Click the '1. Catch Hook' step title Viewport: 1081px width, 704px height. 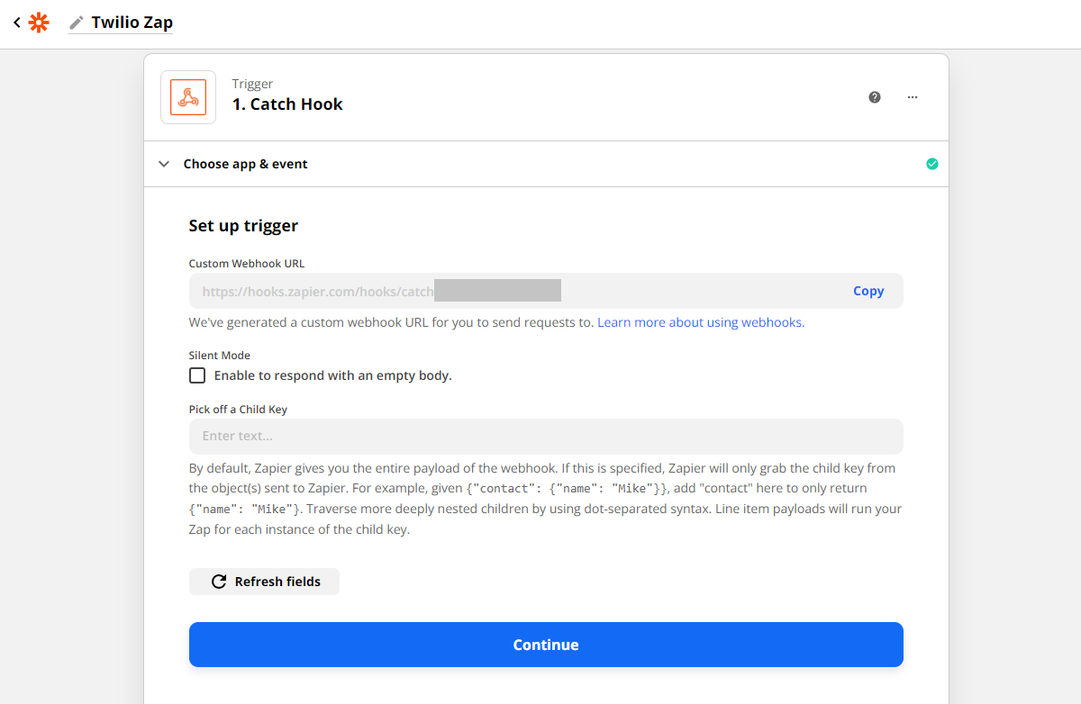pyautogui.click(x=287, y=104)
